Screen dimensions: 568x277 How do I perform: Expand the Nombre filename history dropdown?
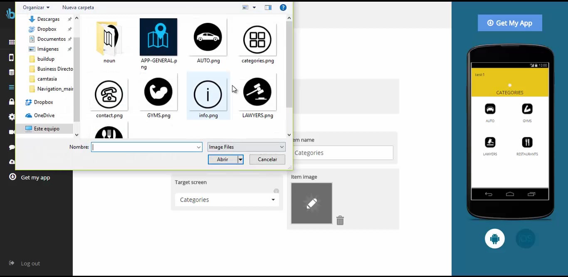pyautogui.click(x=199, y=147)
